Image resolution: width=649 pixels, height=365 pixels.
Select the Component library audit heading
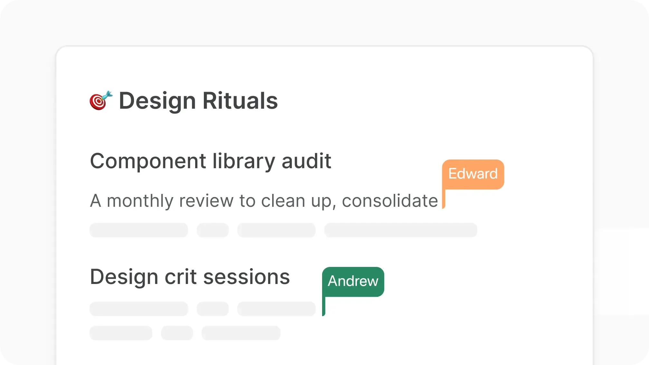210,161
